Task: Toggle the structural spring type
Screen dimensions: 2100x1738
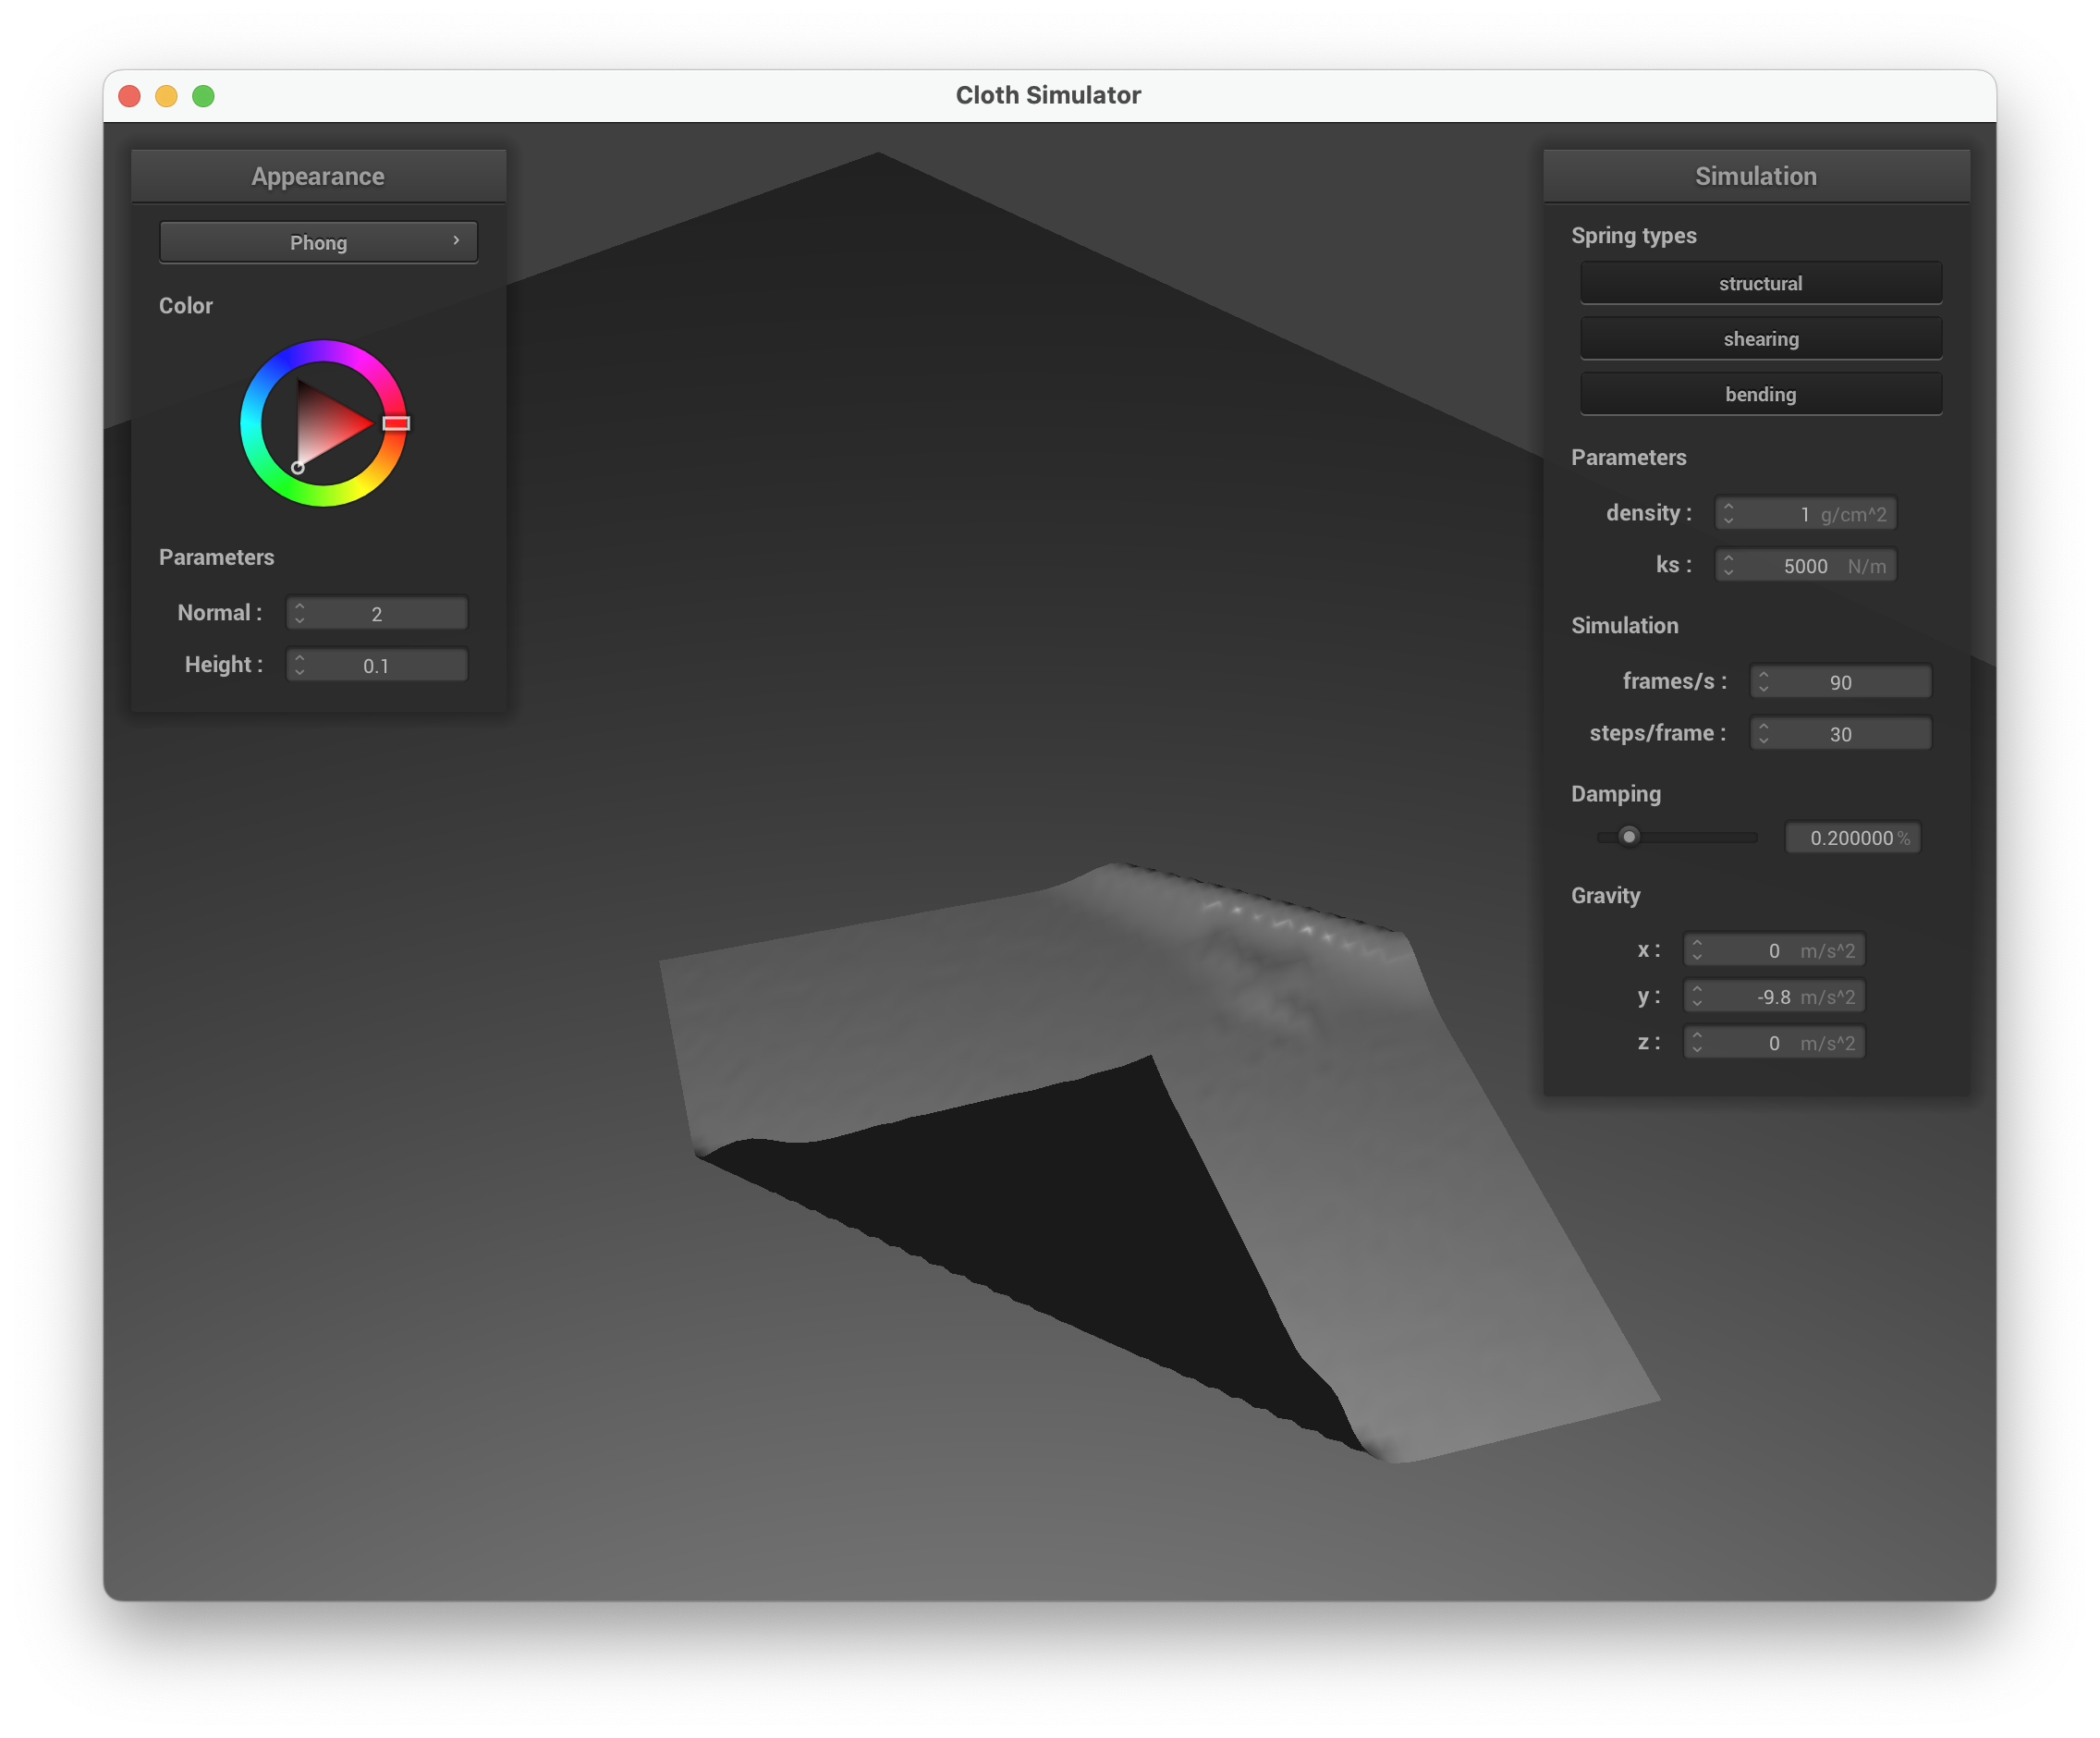Action: pyautogui.click(x=1760, y=283)
